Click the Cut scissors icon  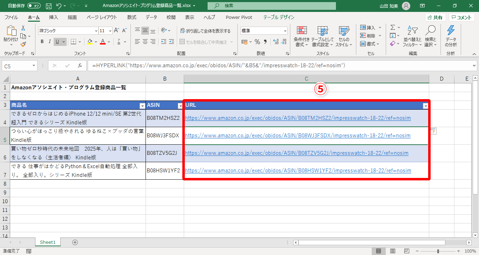tap(23, 28)
